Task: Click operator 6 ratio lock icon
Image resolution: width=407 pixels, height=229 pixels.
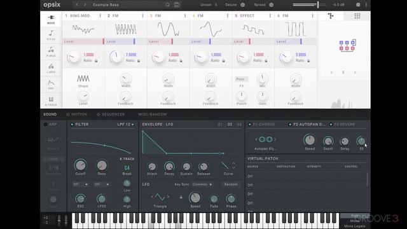Action: (x=308, y=61)
